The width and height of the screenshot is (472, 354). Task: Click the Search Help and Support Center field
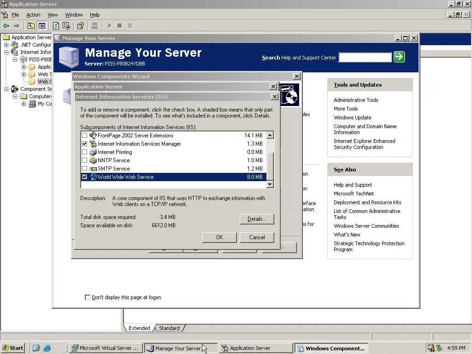(x=365, y=57)
